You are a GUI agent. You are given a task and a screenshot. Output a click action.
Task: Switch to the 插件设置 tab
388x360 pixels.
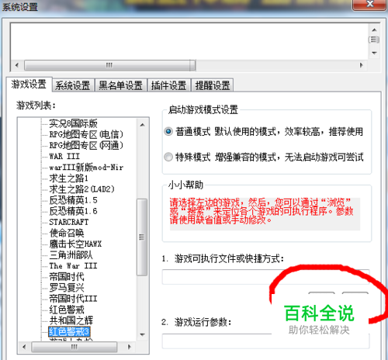tap(169, 85)
